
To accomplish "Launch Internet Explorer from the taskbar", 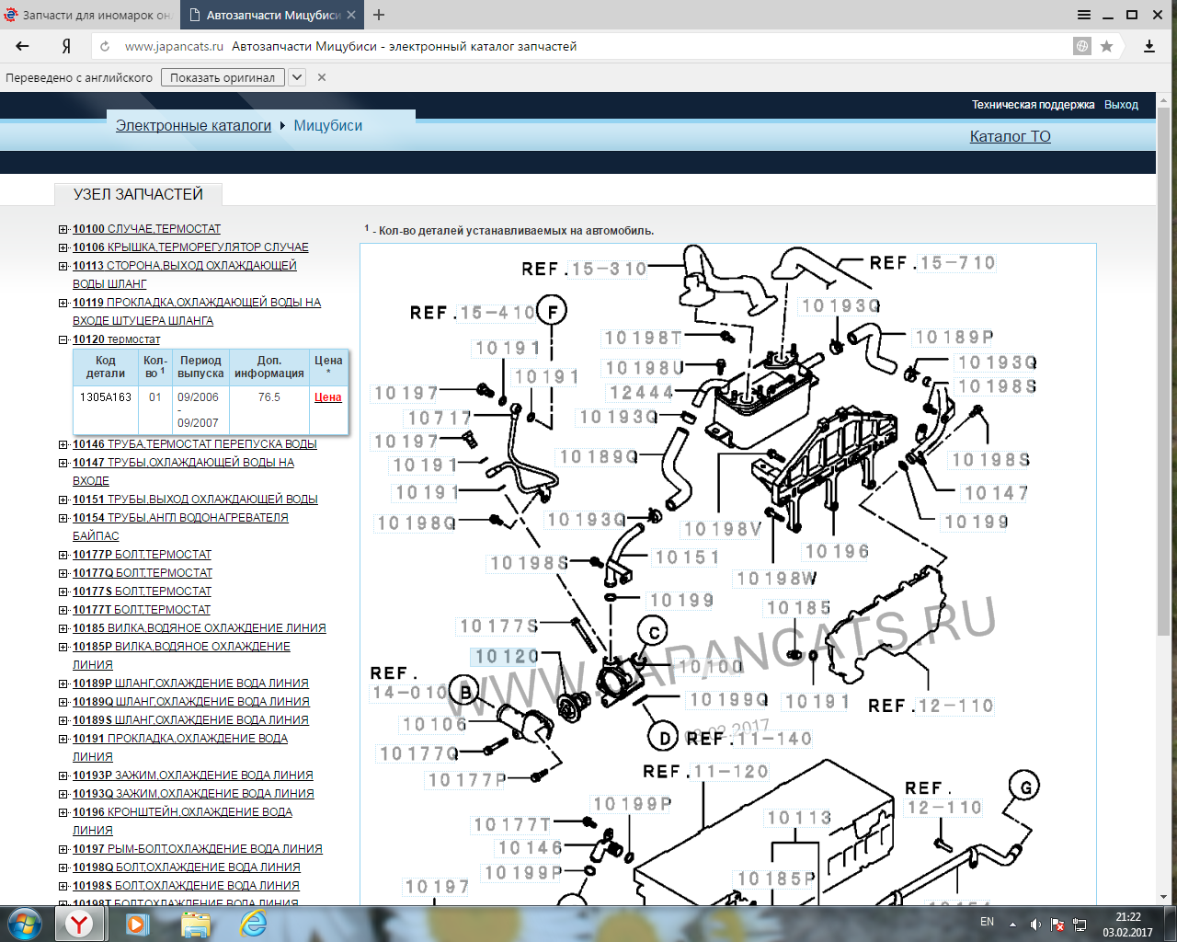I will point(253,923).
